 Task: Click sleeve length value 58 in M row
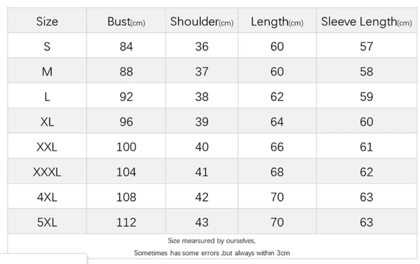tap(366, 72)
